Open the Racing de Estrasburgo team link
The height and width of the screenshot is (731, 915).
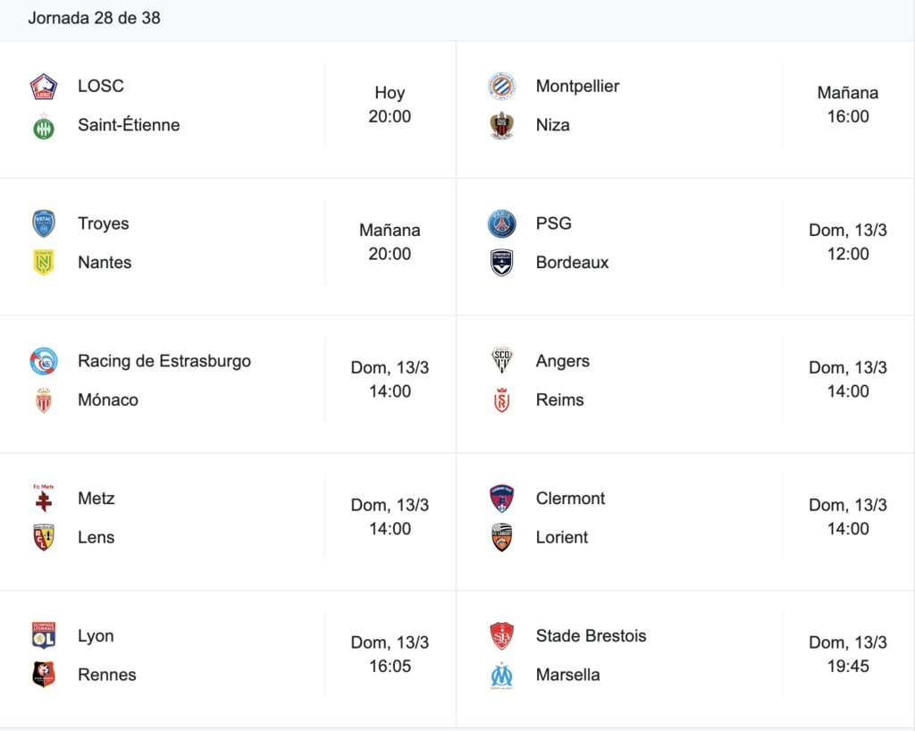click(x=164, y=361)
